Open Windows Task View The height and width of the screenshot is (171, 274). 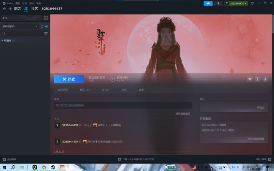(x=22, y=167)
